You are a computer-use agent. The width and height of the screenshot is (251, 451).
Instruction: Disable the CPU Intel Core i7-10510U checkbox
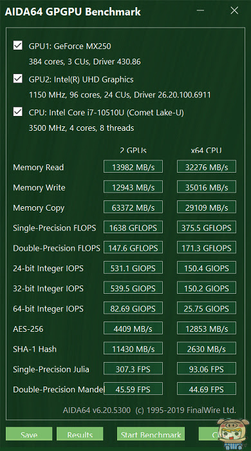tap(18, 111)
